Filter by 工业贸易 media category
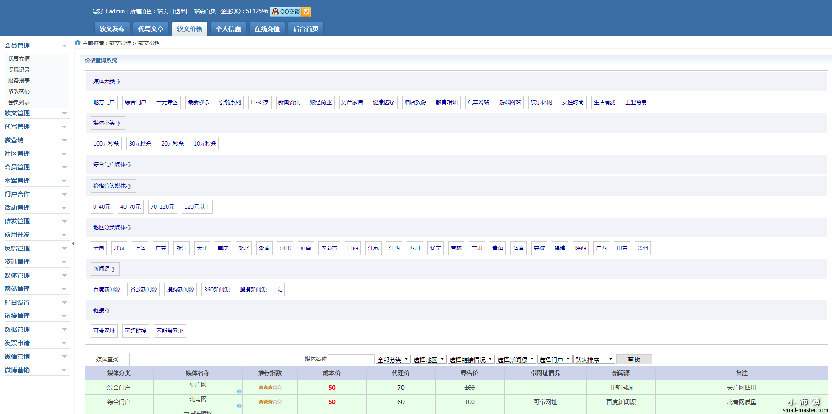This screenshot has width=832, height=414. click(x=636, y=102)
